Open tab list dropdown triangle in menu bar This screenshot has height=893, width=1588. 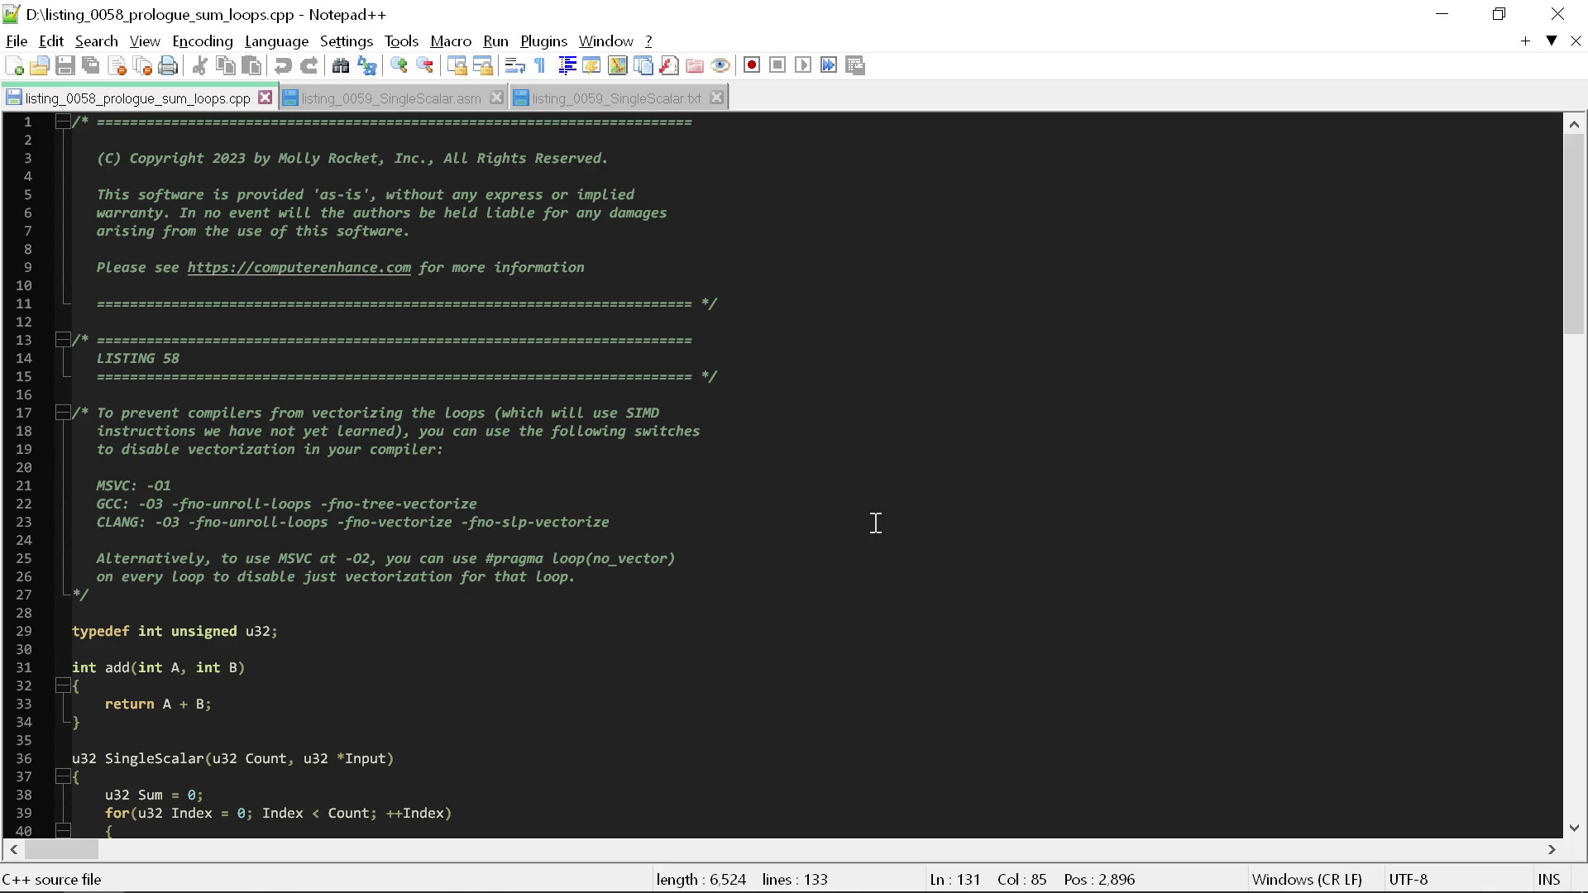(1552, 41)
